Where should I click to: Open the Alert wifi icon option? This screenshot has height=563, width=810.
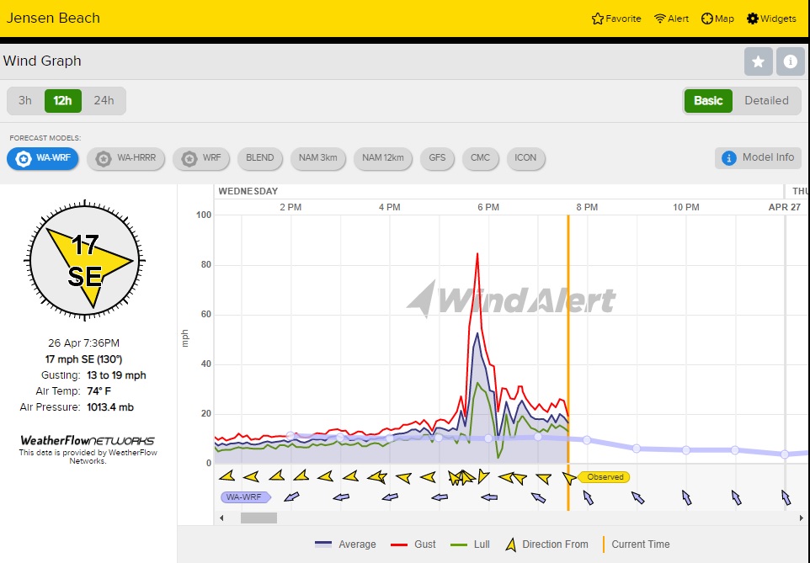[660, 19]
